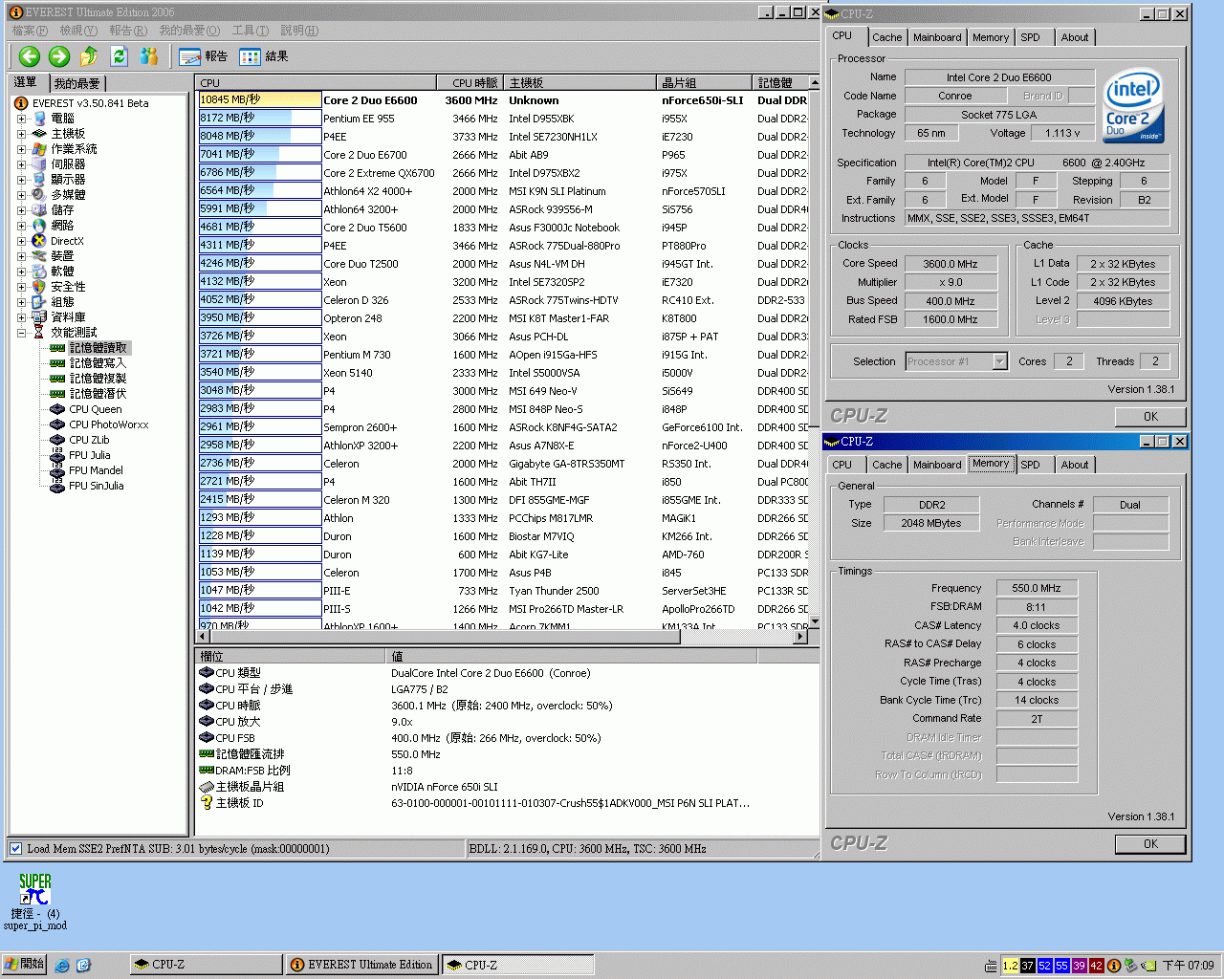Open the super_pi_mod desktop shortcut

35,899
